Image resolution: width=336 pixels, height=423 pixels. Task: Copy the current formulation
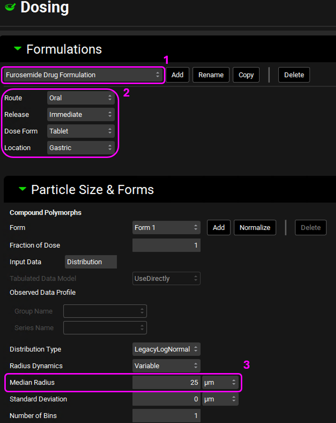click(x=246, y=75)
